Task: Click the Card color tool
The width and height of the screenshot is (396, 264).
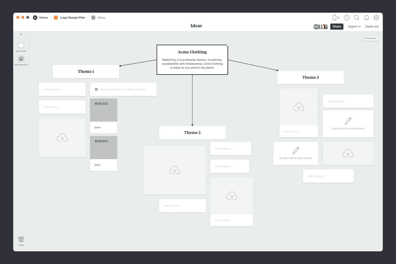Action: tap(21, 45)
